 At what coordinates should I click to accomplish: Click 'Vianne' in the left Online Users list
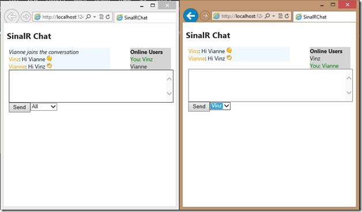[138, 66]
